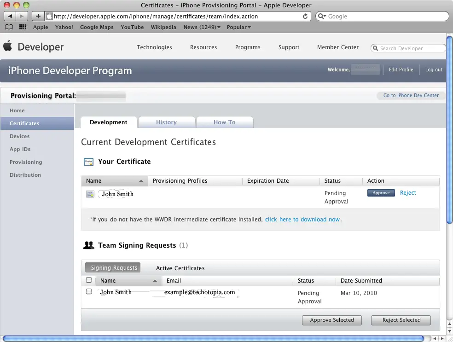Click the Safari back navigation arrow
This screenshot has height=342, width=453.
coord(10,16)
